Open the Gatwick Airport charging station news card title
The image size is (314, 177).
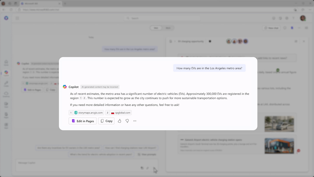[x=213, y=140]
